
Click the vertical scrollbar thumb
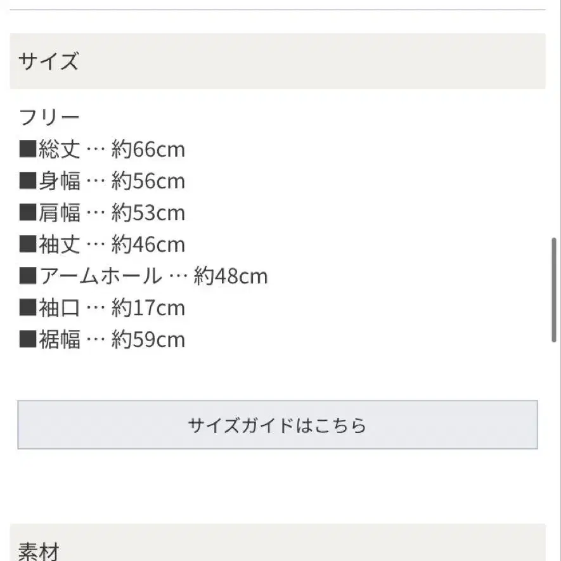(554, 290)
